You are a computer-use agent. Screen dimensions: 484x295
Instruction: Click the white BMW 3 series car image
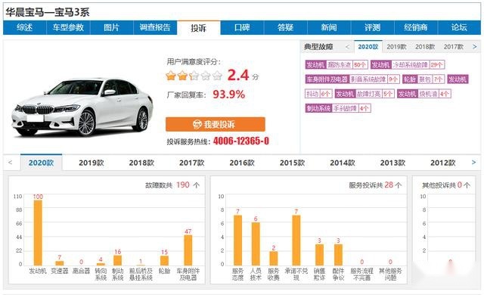82,107
